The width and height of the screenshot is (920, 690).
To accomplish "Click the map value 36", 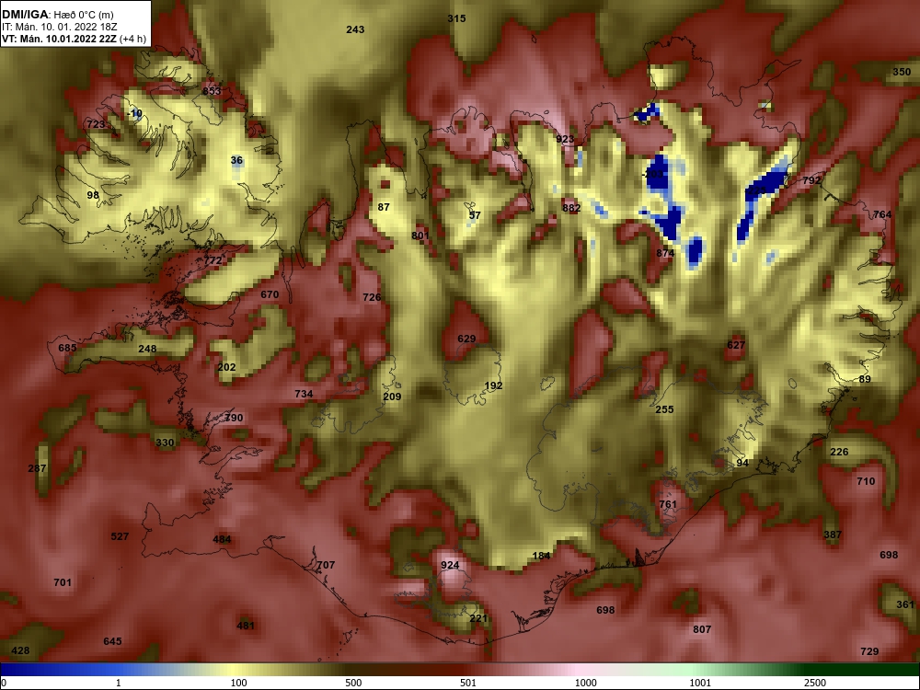I will point(236,160).
